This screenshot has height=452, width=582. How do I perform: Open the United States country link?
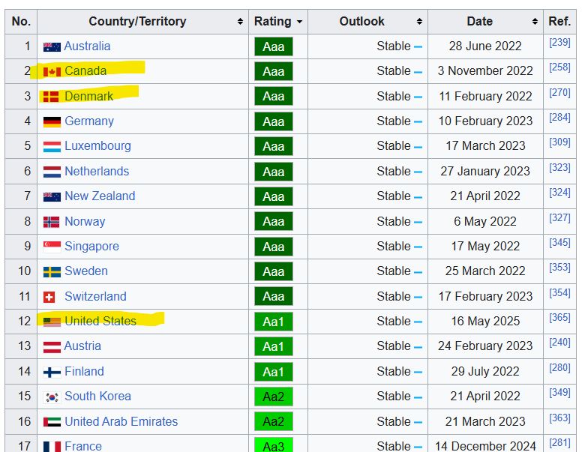pos(100,321)
